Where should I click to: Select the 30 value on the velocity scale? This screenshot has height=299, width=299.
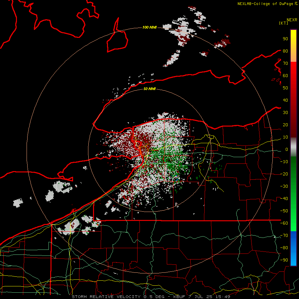click(285, 113)
